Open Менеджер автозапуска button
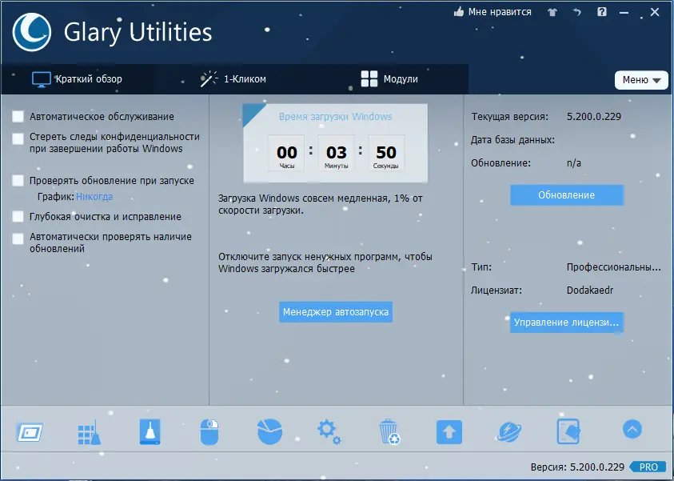The width and height of the screenshot is (674, 481). click(x=336, y=312)
